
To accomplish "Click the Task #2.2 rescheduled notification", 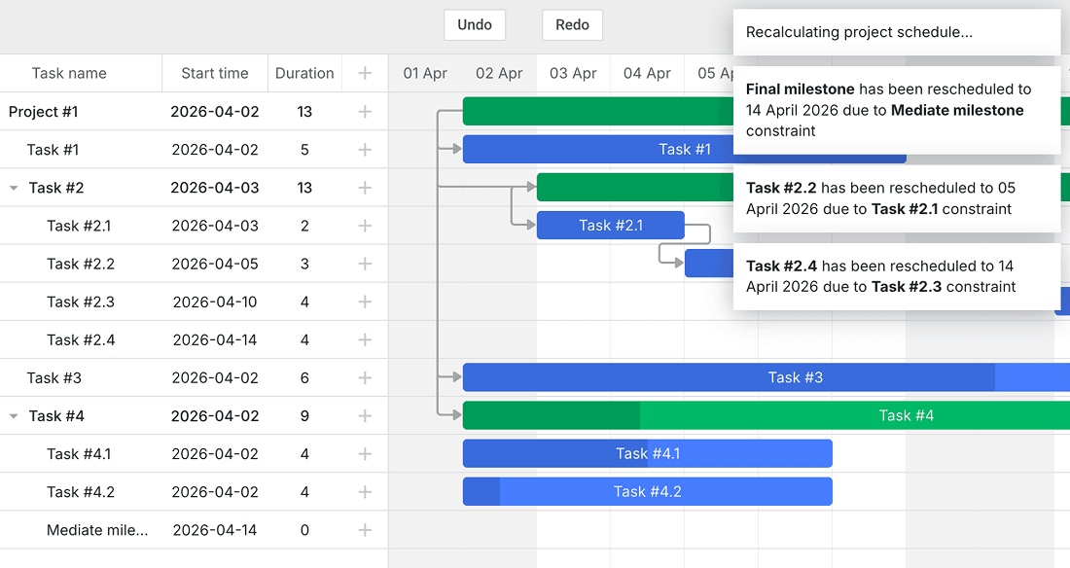I will 897,198.
